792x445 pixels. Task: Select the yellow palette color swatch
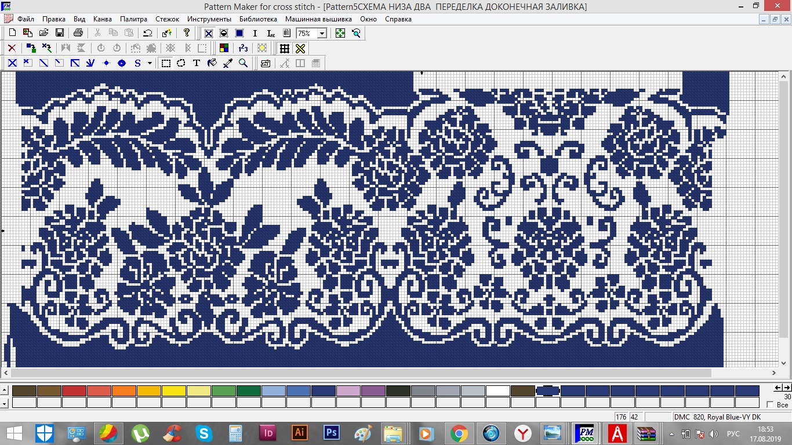[x=174, y=391]
